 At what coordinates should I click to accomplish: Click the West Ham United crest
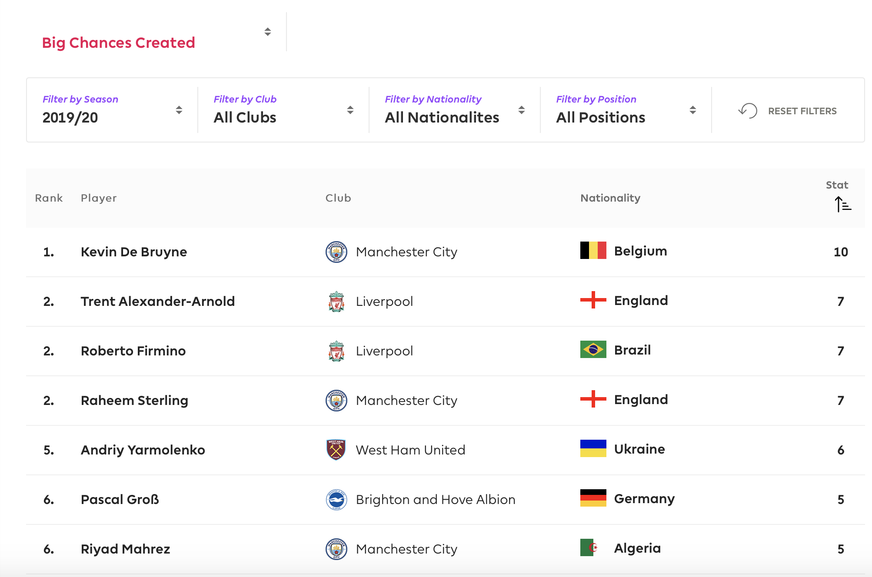tap(336, 450)
